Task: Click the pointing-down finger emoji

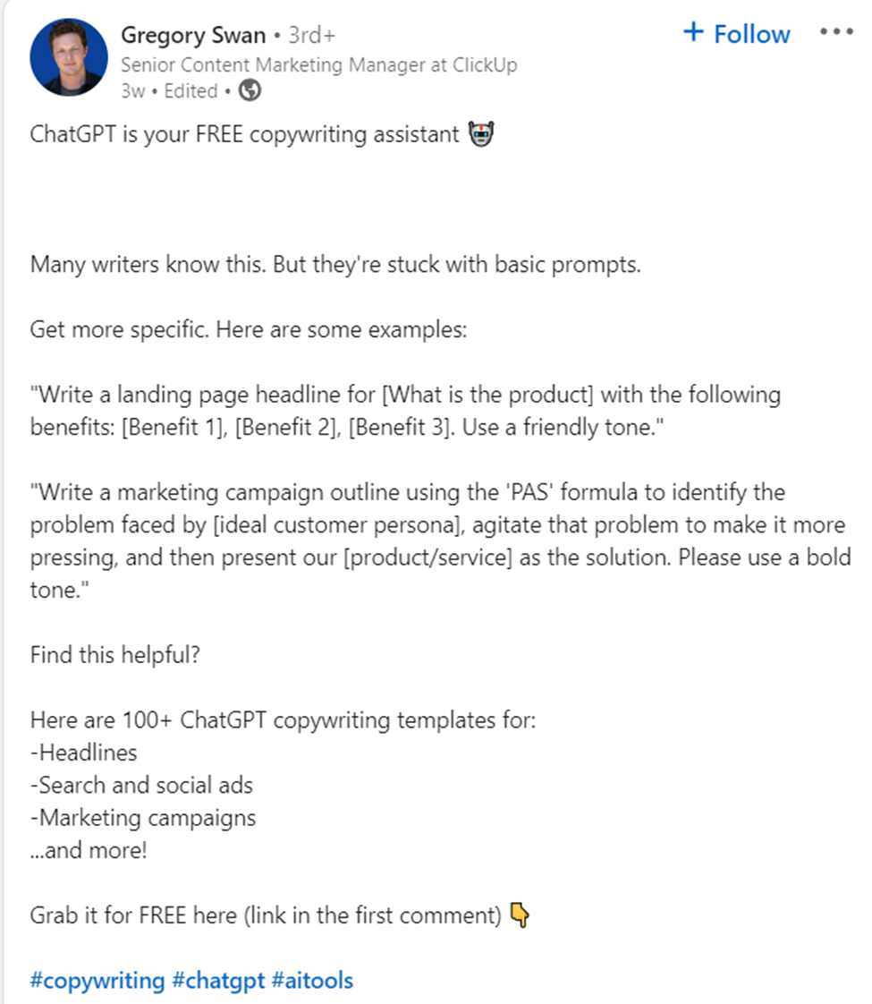Action: (x=521, y=915)
